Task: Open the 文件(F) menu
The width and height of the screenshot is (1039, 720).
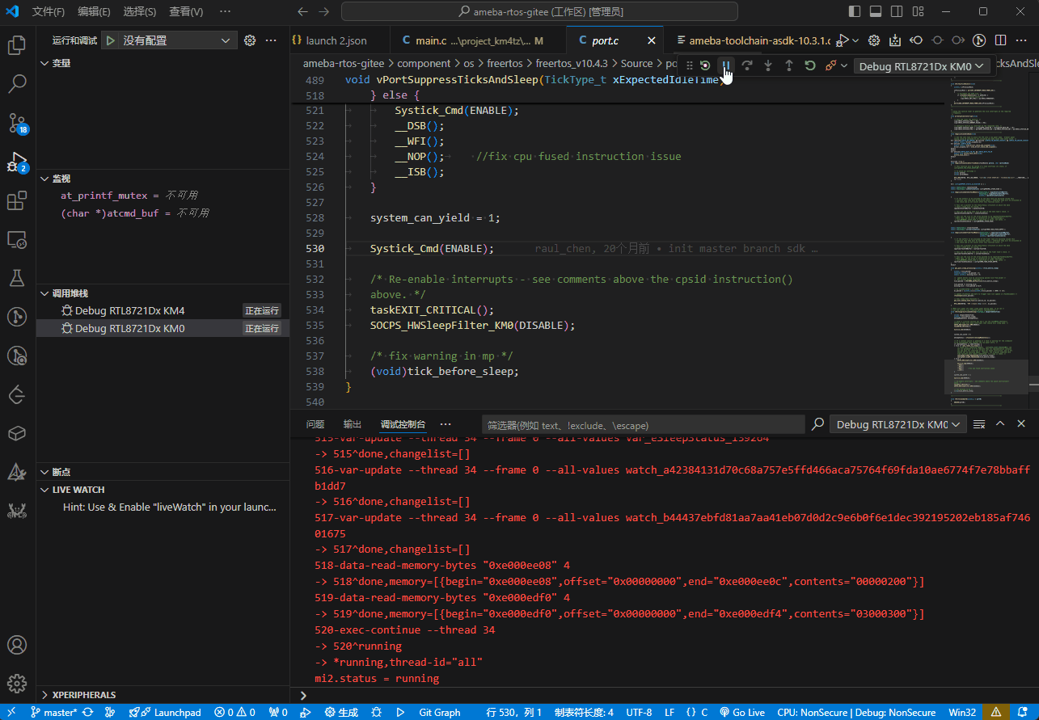Action: point(49,12)
